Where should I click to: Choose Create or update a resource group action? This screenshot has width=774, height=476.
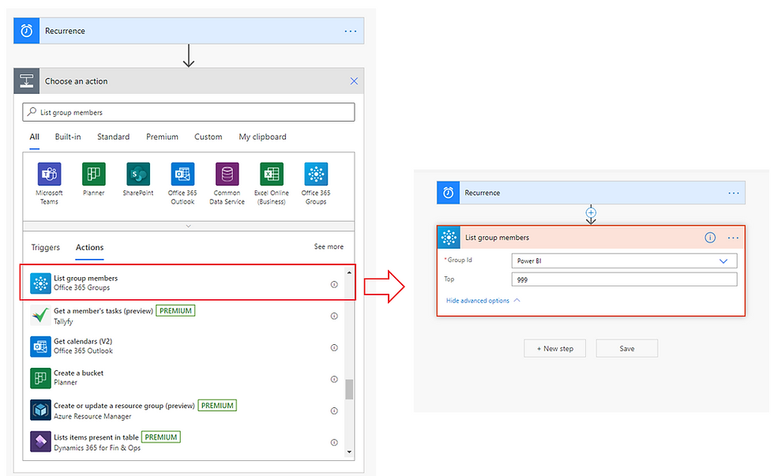tap(182, 410)
